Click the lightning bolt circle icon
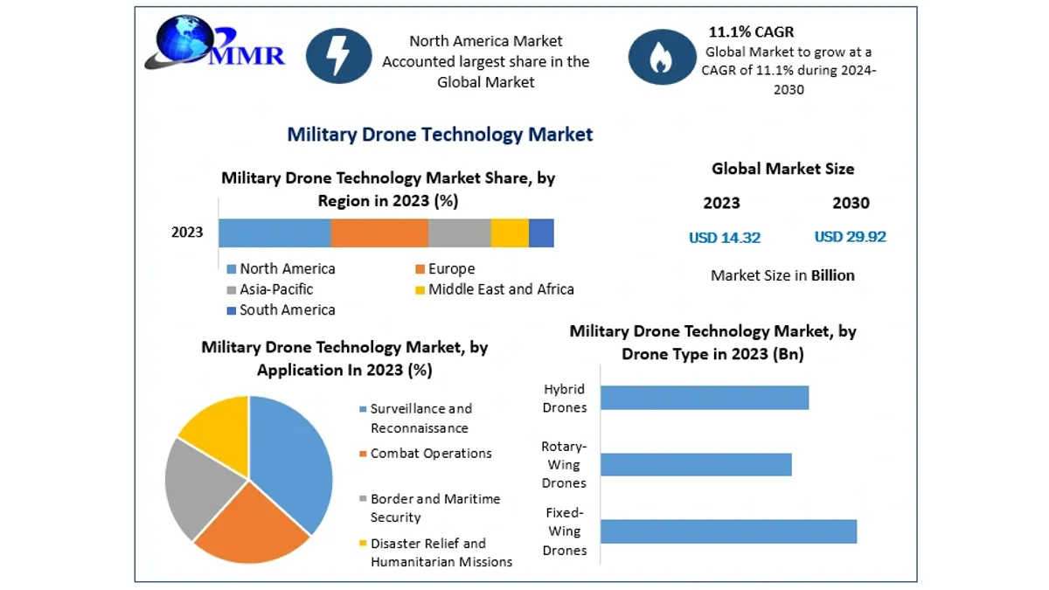This screenshot has width=1049, height=590. click(338, 56)
